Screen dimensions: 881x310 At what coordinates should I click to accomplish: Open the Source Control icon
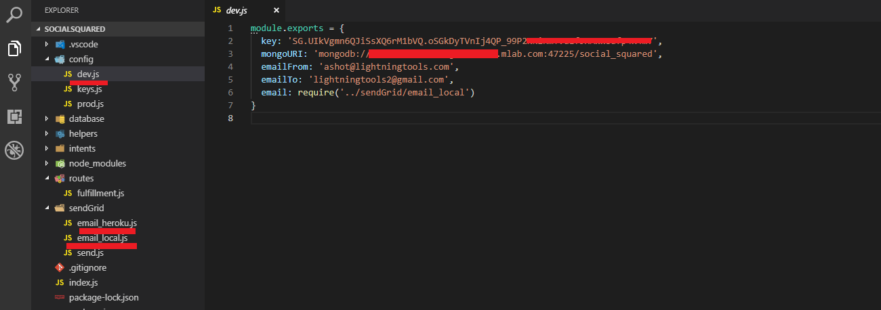pos(15,83)
